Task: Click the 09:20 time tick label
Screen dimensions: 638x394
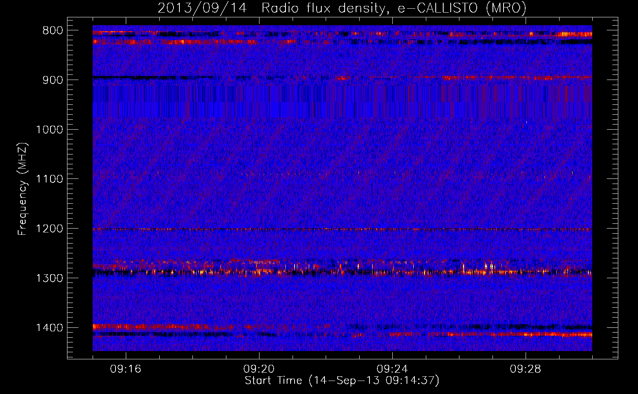Action: [x=259, y=369]
